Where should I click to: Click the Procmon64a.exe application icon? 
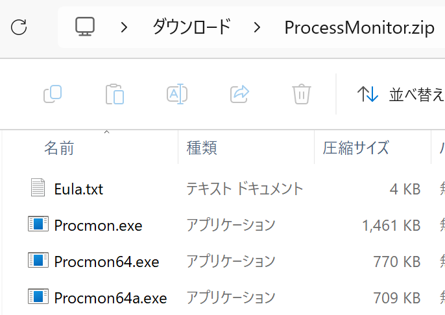(x=38, y=296)
